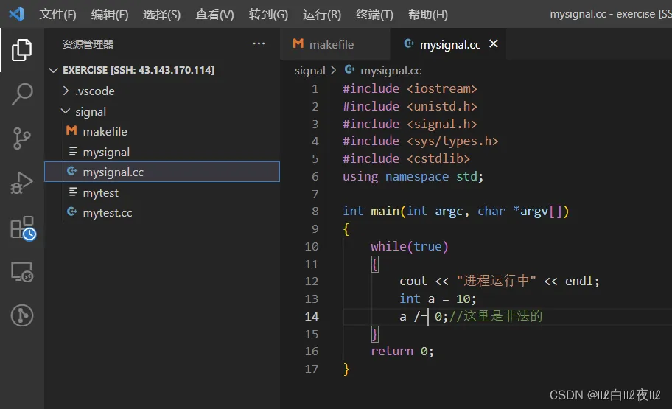Open mytest.cc in the file tree
This screenshot has height=409, width=672.
pyautogui.click(x=107, y=213)
